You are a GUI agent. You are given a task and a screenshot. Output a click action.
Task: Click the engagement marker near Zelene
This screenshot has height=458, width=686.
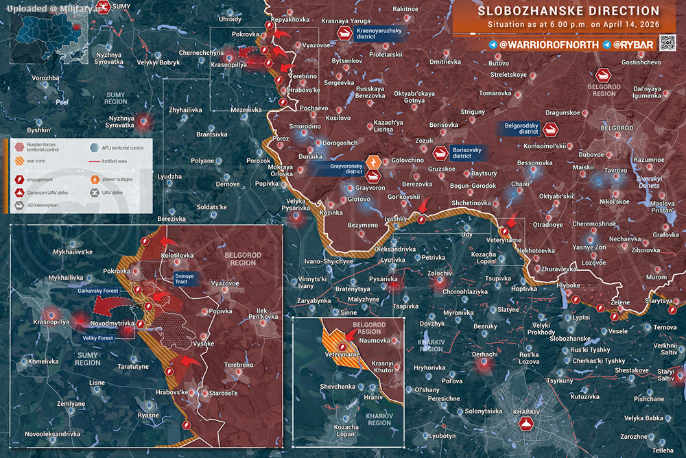pos(615,316)
